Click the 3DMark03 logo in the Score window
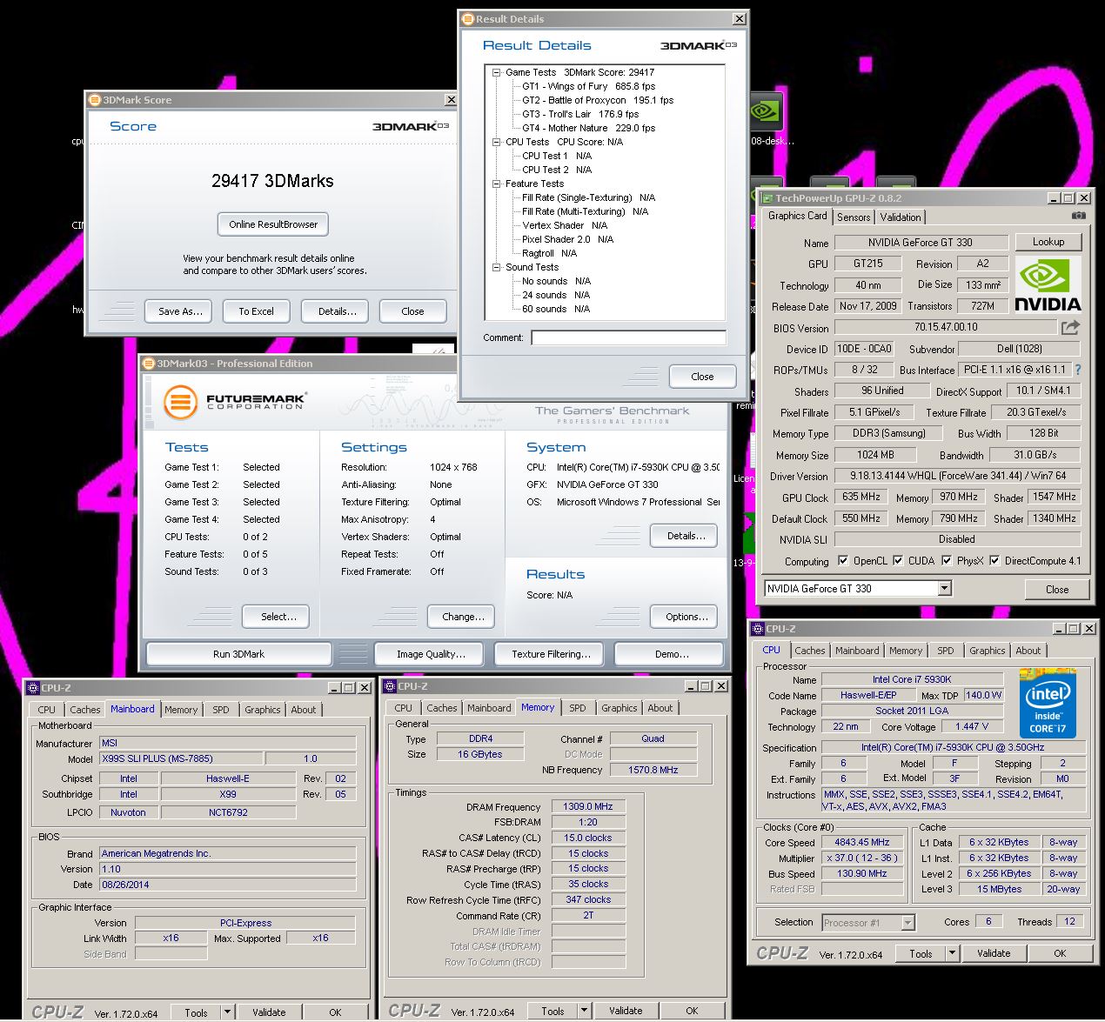Screen dimensions: 1105x1022 411,126
